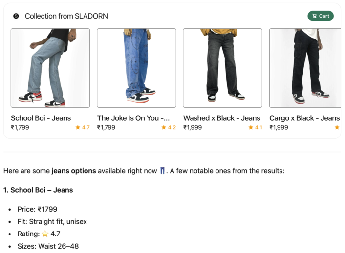Image resolution: width=345 pixels, height=253 pixels.
Task: Click the 4.1 rating star icon
Action: 251,128
